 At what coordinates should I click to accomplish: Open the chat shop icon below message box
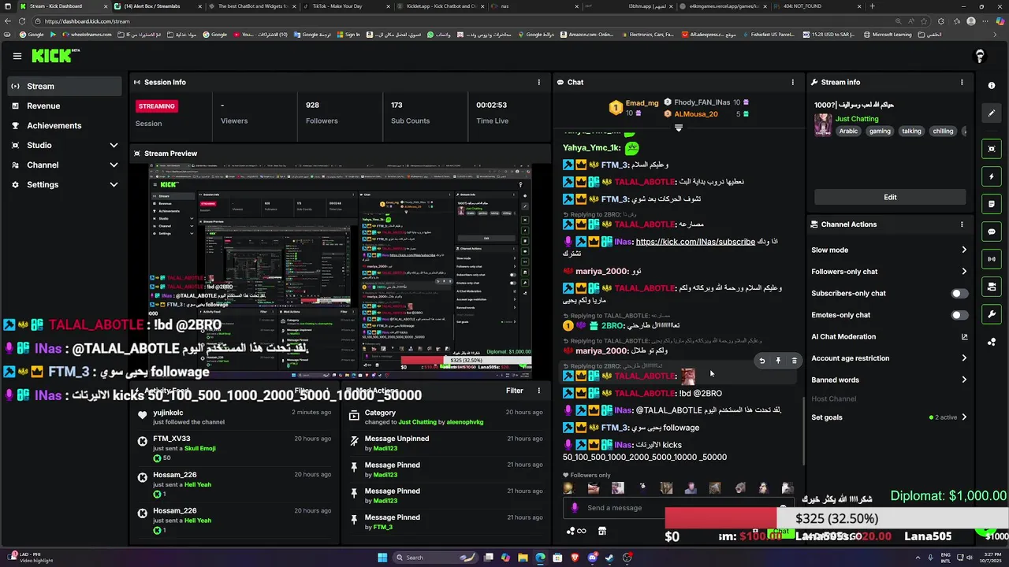(x=602, y=531)
